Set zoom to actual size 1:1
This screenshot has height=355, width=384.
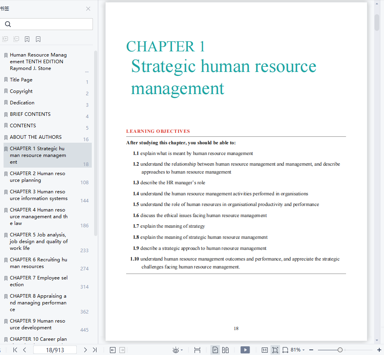point(265,350)
